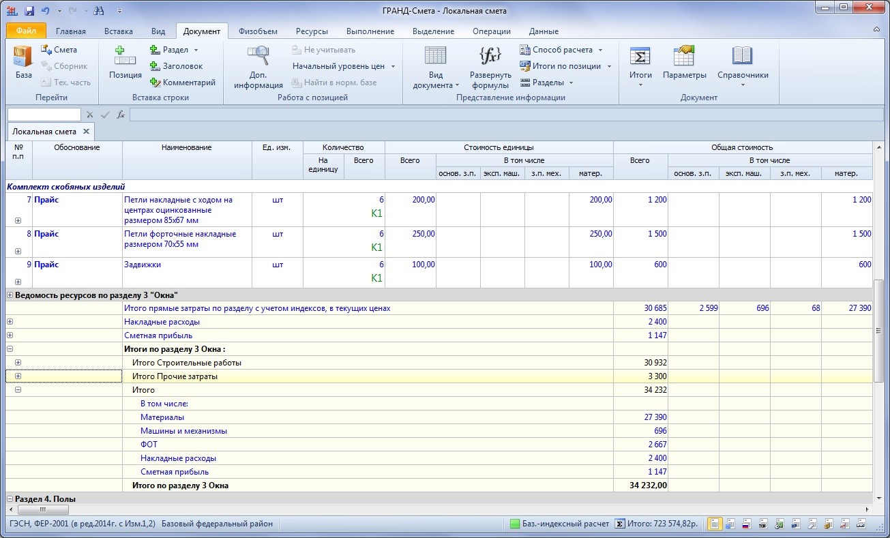Toggle the TCH view button in status bar
Viewport: 890px width, 538px height.
pos(762,524)
